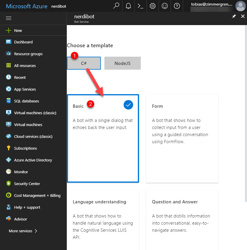This screenshot has height=250, width=247.
Task: Click Azure Active Directory diamond icon
Action: coord(9,160)
